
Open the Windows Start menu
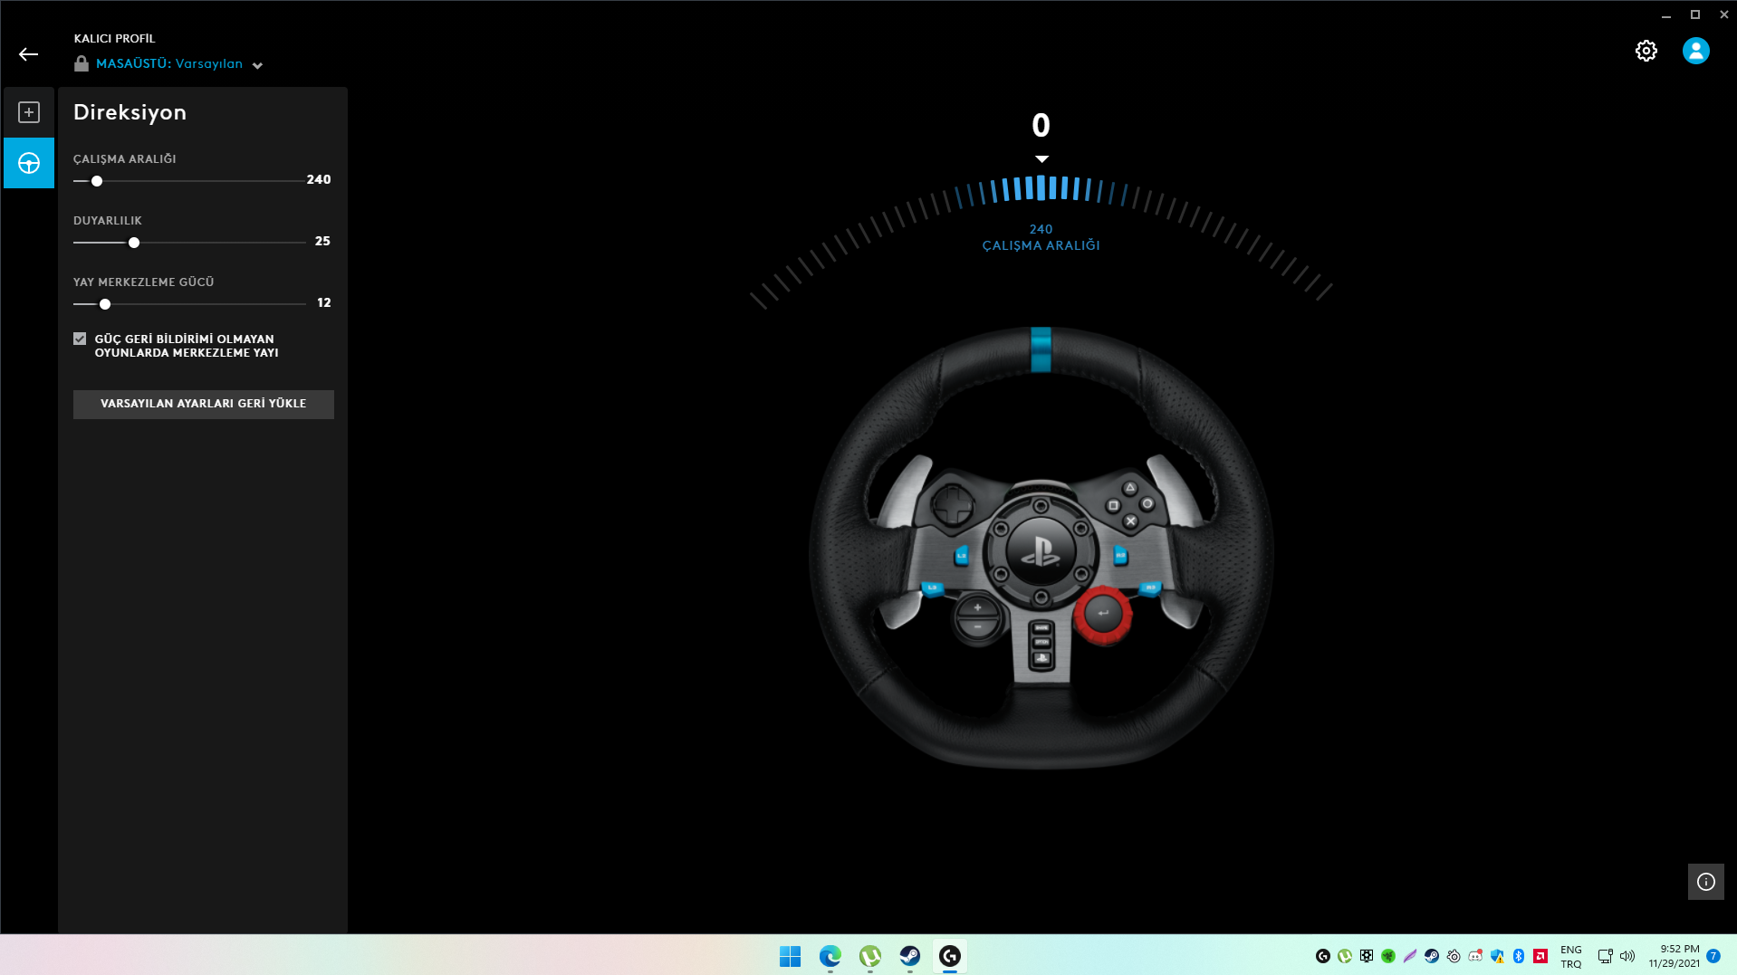point(789,956)
